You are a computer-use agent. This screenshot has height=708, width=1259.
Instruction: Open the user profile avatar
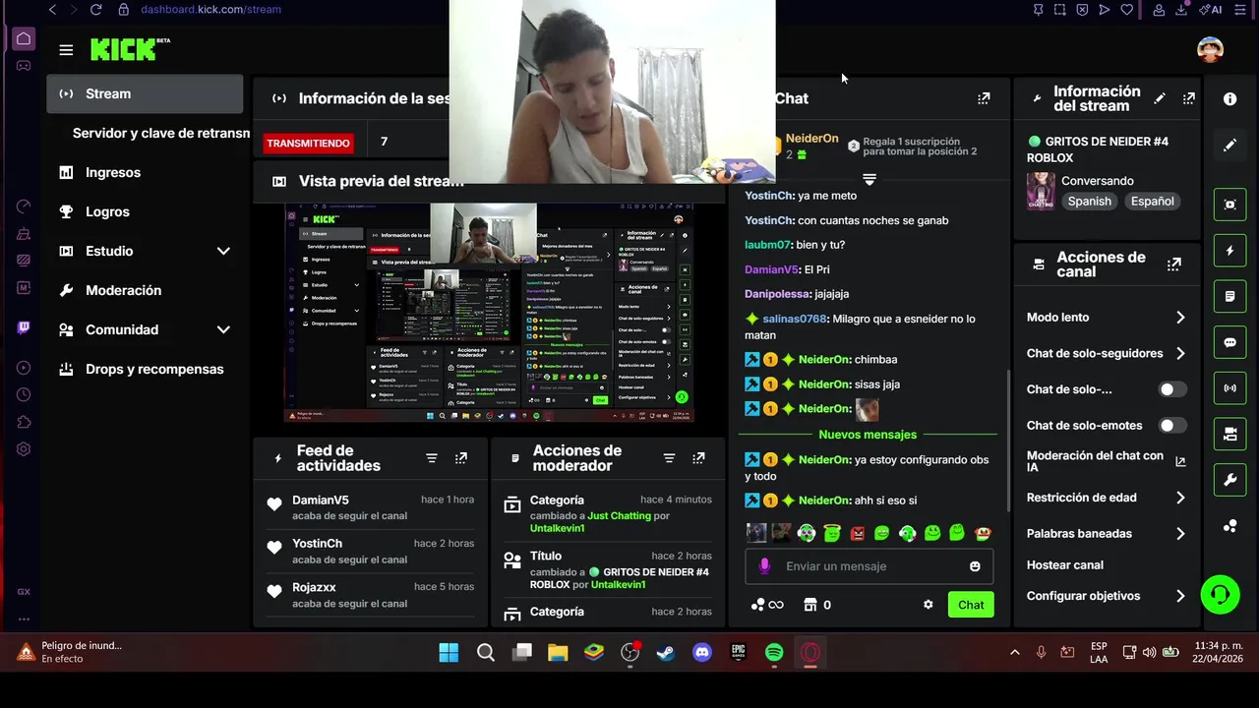coord(1210,49)
